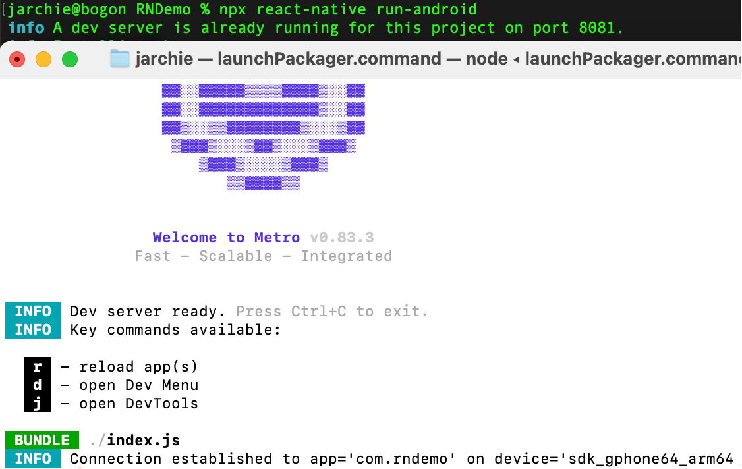Click 'Press Ctrl+C to exit.' hint
The height and width of the screenshot is (469, 742).
click(331, 311)
